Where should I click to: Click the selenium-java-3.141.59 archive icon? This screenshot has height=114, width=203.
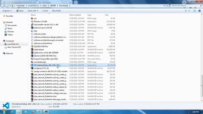pyautogui.click(x=32, y=28)
